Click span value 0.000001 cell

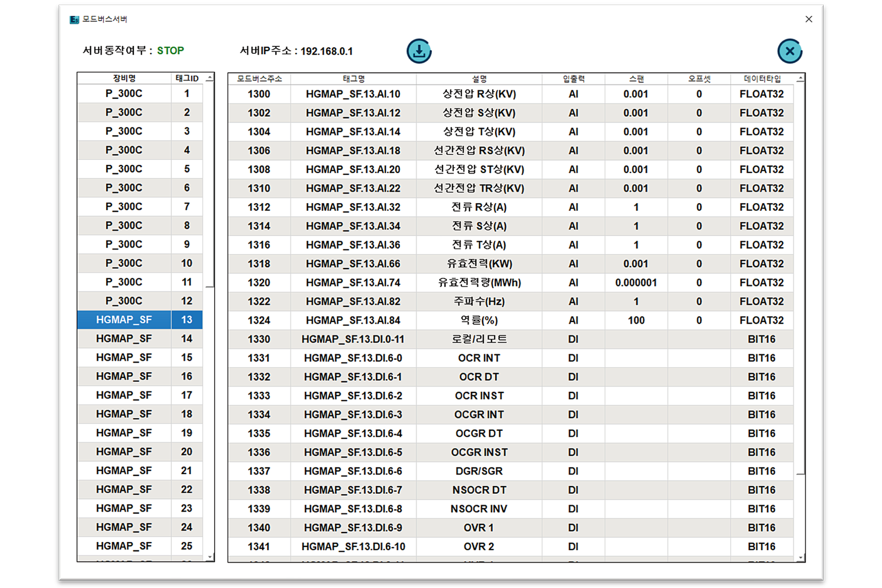636,283
